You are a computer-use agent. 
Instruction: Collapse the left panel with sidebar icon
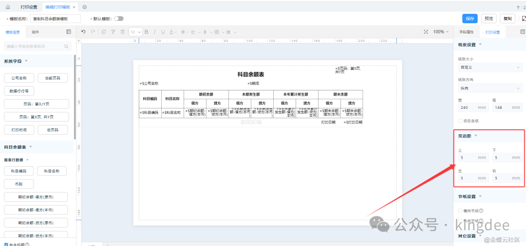pos(69,32)
